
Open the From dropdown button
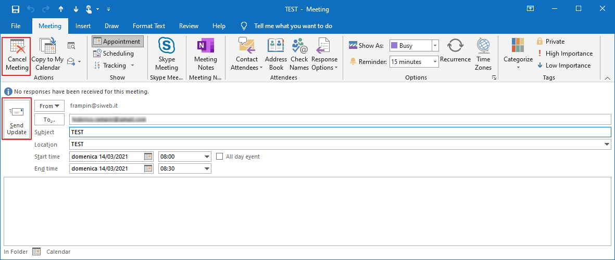(x=49, y=106)
